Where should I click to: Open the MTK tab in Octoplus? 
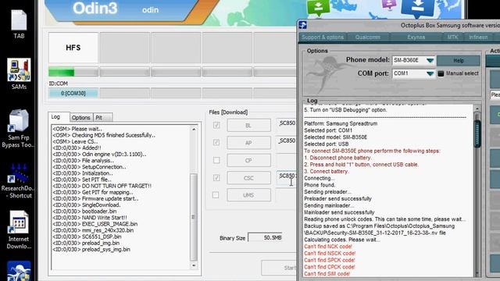click(x=452, y=37)
